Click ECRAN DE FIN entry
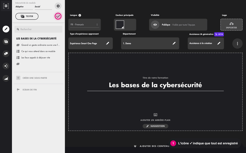This screenshot has width=246, height=153. 30,90
